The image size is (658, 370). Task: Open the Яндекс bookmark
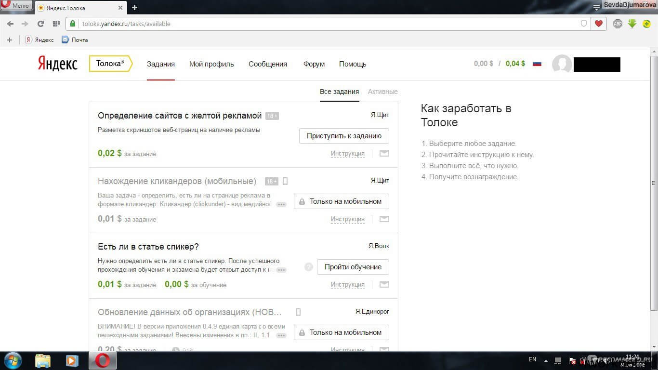[39, 40]
